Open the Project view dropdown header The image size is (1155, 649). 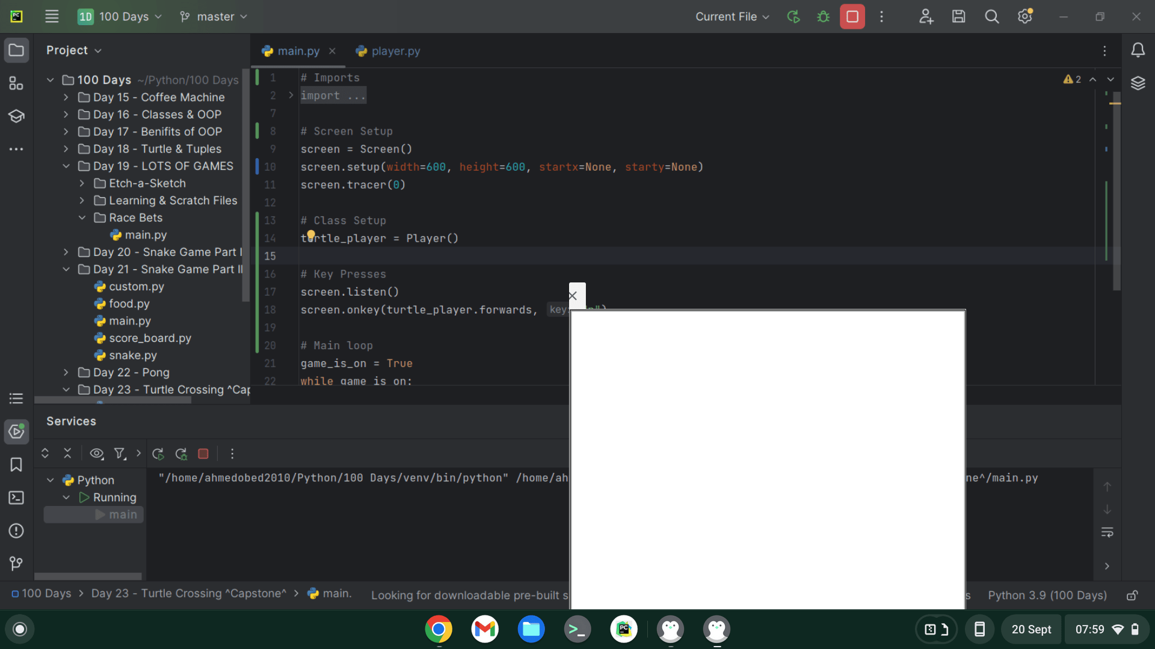[74, 50]
